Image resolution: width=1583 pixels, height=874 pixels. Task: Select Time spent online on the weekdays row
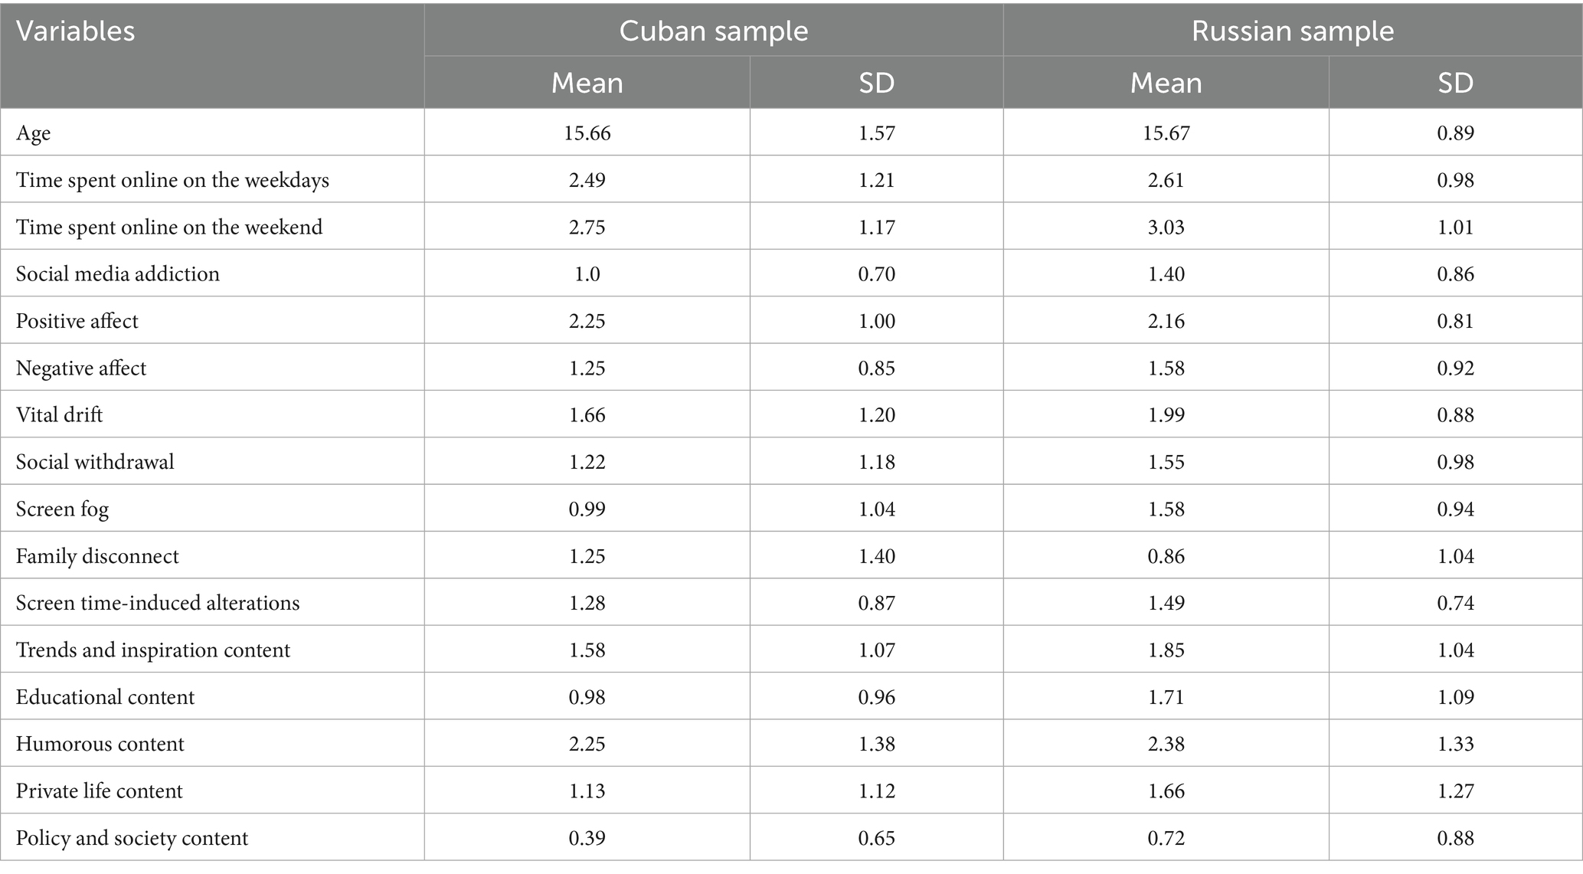[x=791, y=179]
